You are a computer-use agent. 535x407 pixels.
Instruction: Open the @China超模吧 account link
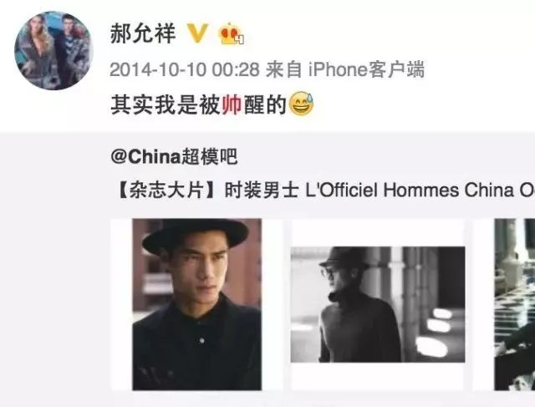pyautogui.click(x=174, y=156)
